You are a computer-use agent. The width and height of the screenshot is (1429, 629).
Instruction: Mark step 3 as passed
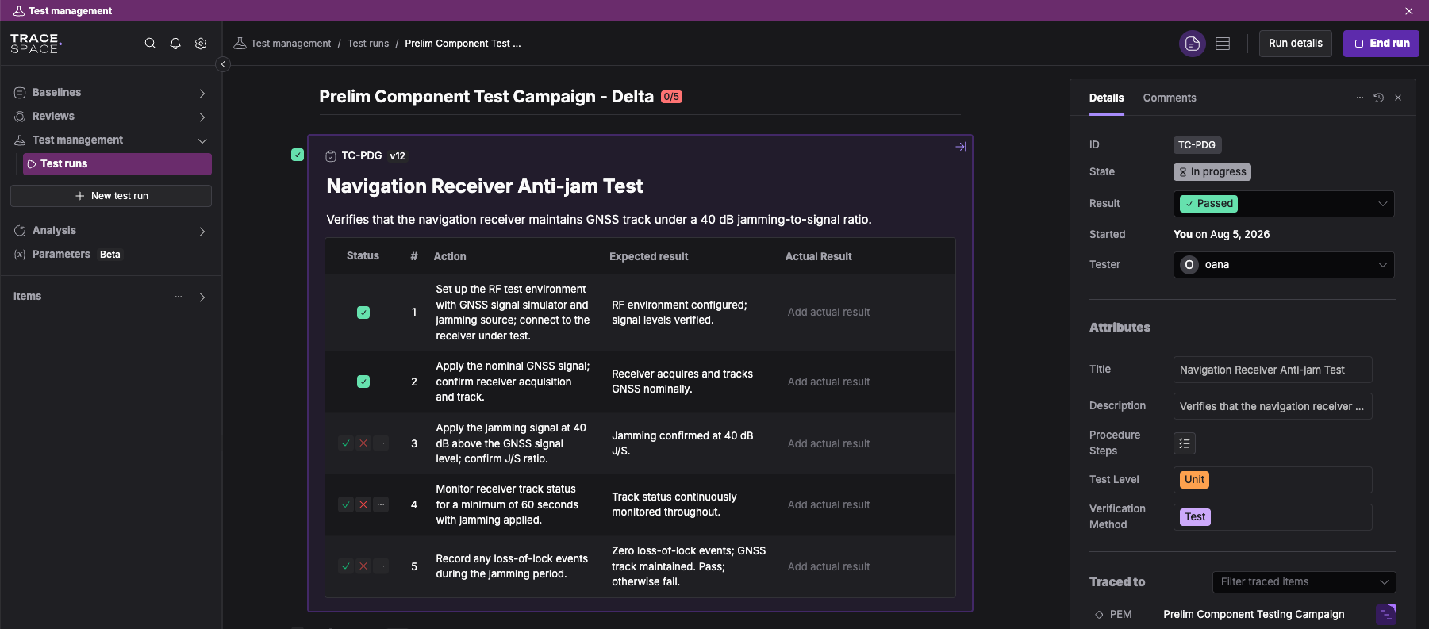pyautogui.click(x=346, y=443)
